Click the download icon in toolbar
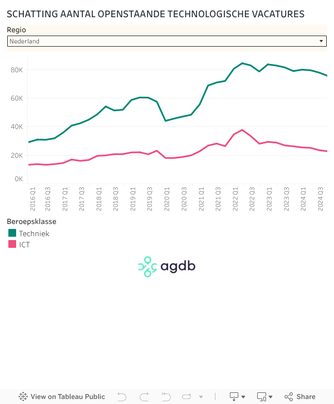The height and width of the screenshot is (404, 334). (x=234, y=397)
